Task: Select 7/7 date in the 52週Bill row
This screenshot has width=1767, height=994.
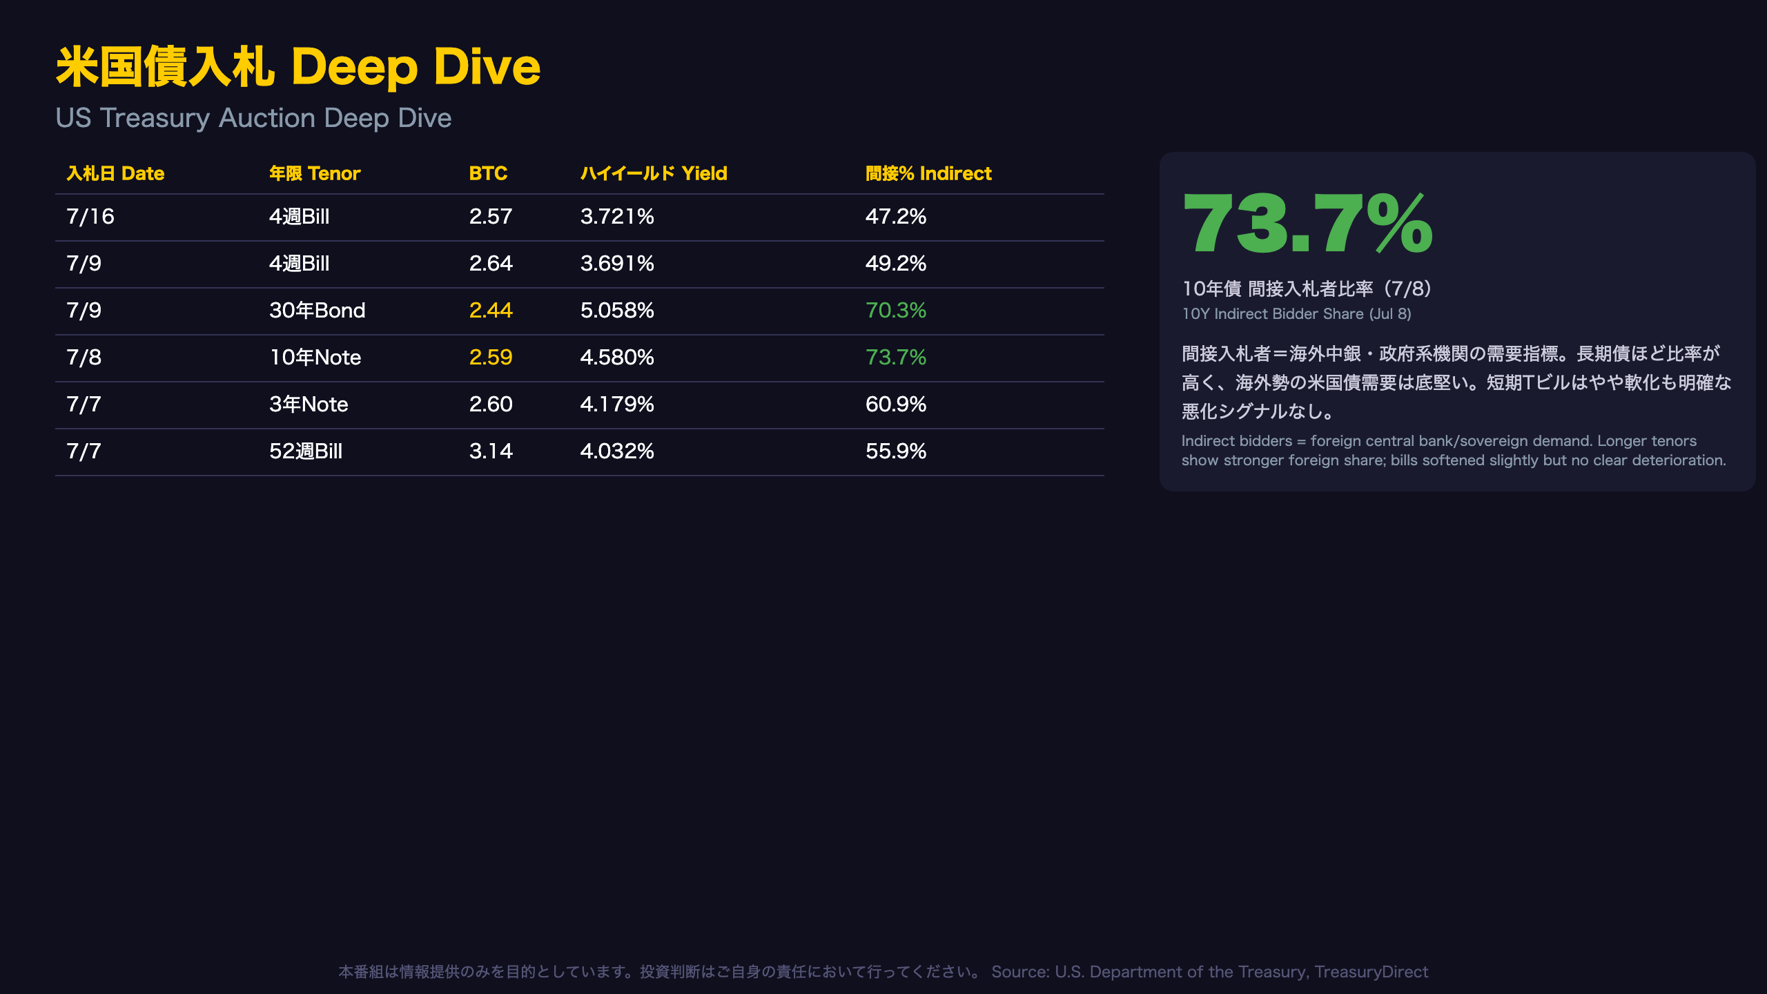Action: click(84, 451)
